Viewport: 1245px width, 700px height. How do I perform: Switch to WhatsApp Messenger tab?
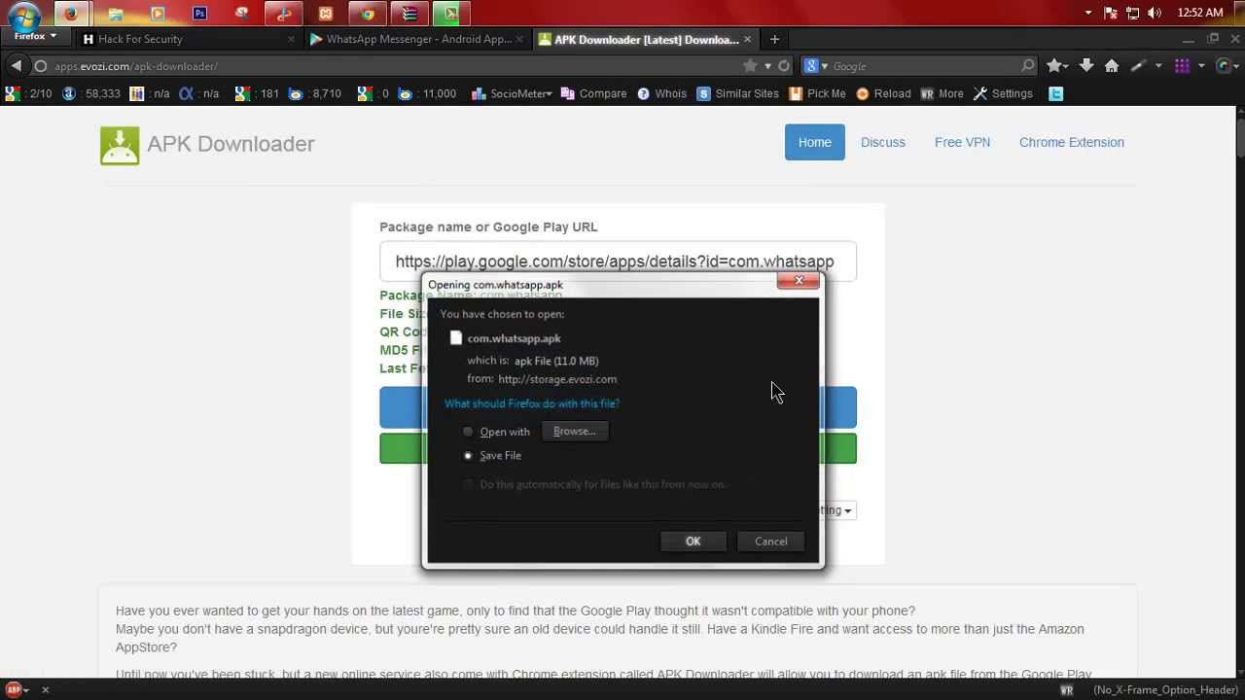416,39
